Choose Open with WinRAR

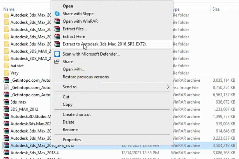(80, 21)
